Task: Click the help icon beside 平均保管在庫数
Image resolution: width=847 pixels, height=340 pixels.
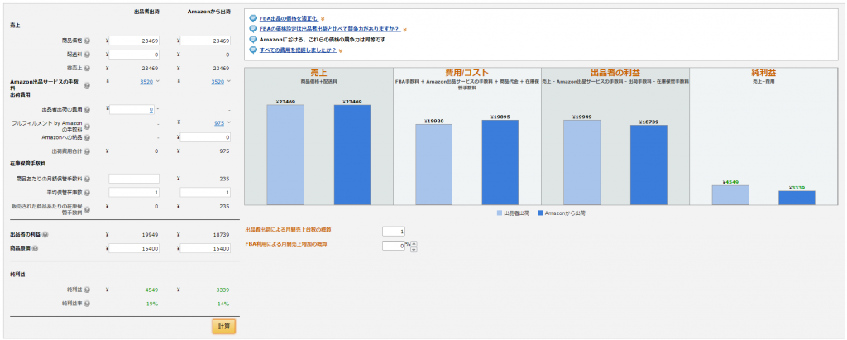Action: pyautogui.click(x=87, y=192)
